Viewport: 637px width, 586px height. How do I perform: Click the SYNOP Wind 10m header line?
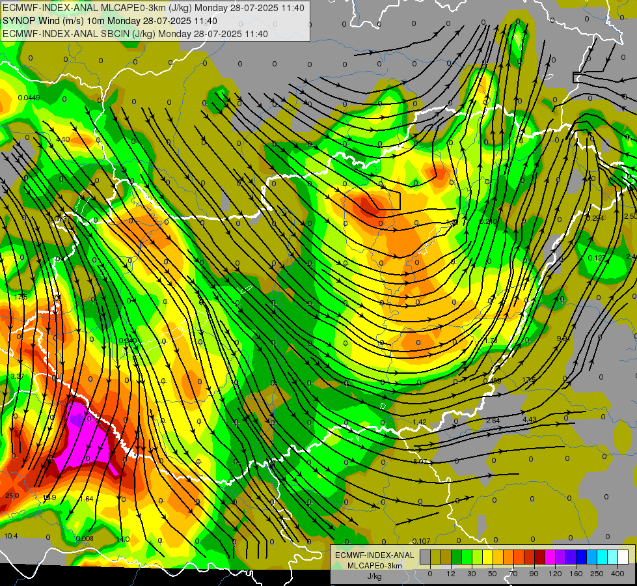pos(110,21)
